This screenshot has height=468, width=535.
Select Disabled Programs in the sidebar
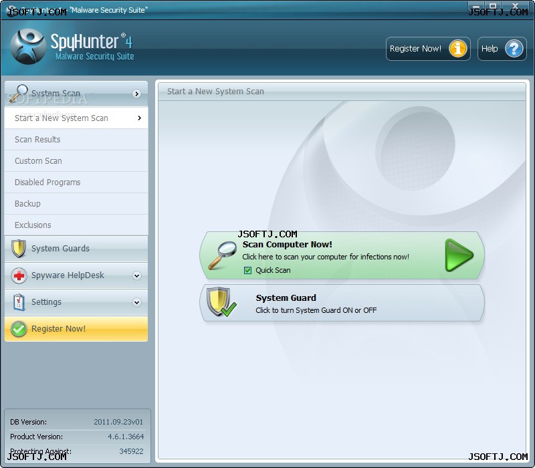click(x=76, y=183)
